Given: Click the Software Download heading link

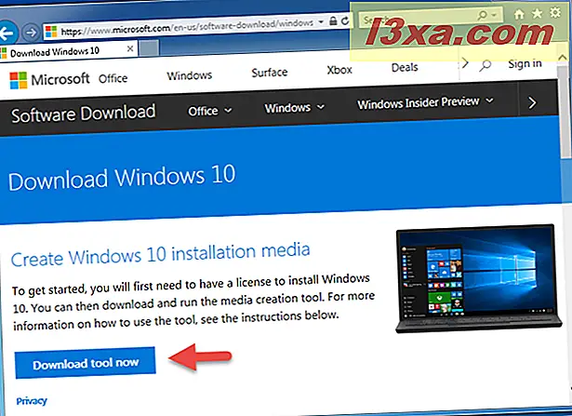Looking at the screenshot, I should point(83,114).
